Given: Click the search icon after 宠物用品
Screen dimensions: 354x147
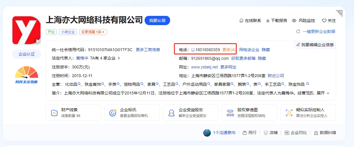Looking at the screenshot, I should pyautogui.click(x=142, y=84).
